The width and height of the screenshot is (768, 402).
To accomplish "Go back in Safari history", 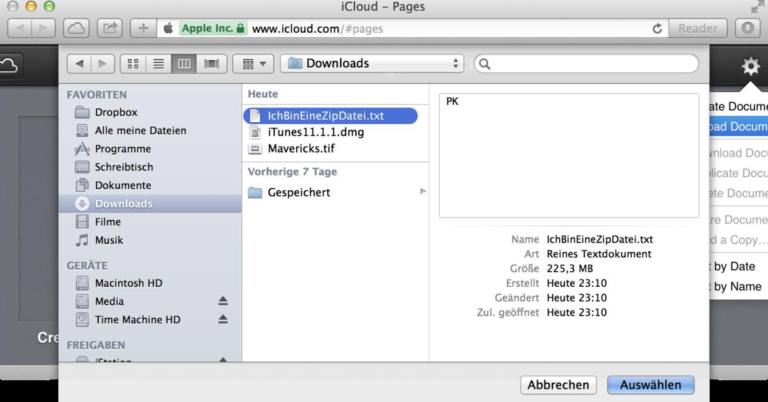I will 20,28.
